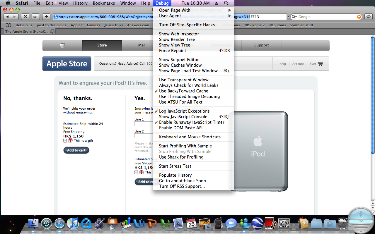This screenshot has width=375, height=234.
Task: Open the Apple bookmarks folder dropdown
Action: [x=77, y=25]
